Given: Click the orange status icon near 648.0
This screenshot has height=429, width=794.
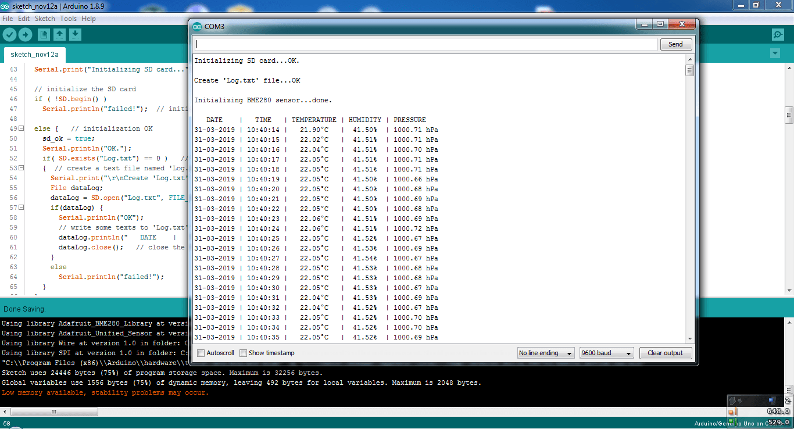Looking at the screenshot, I should [x=731, y=412].
